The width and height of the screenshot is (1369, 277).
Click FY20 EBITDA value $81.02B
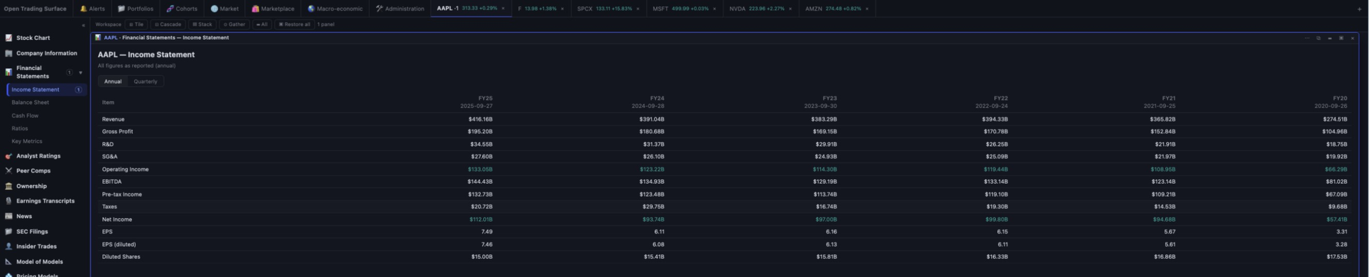tap(1336, 182)
